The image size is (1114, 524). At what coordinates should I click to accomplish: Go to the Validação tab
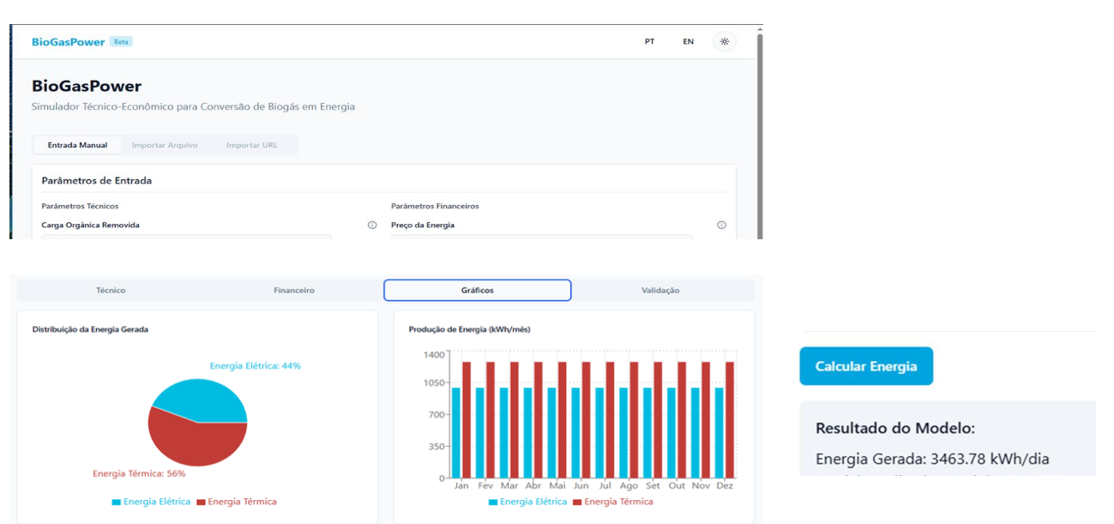tap(660, 291)
